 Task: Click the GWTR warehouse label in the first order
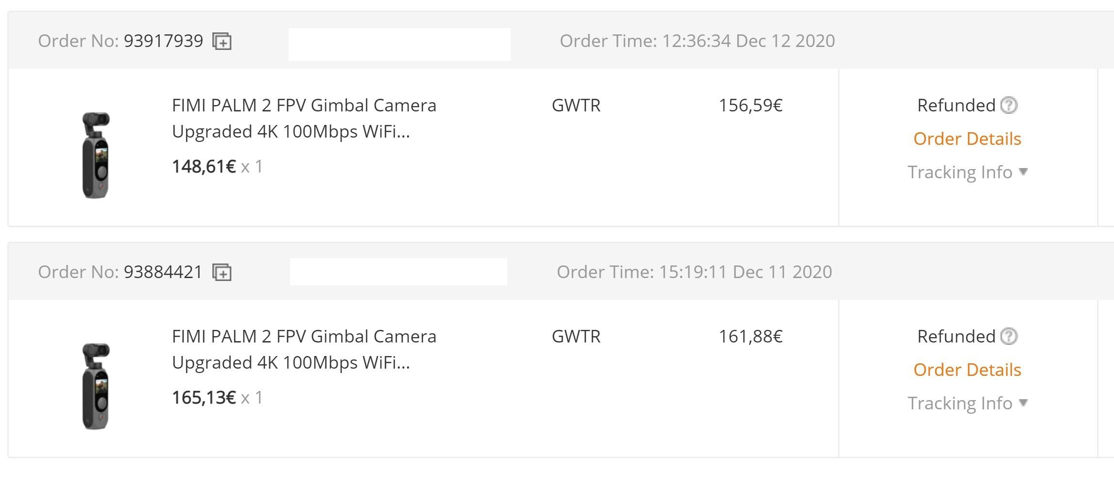click(576, 105)
